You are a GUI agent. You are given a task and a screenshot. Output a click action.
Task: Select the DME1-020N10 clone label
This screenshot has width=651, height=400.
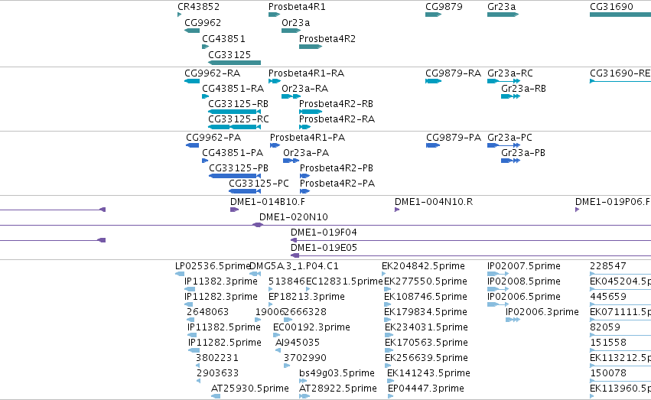294,217
